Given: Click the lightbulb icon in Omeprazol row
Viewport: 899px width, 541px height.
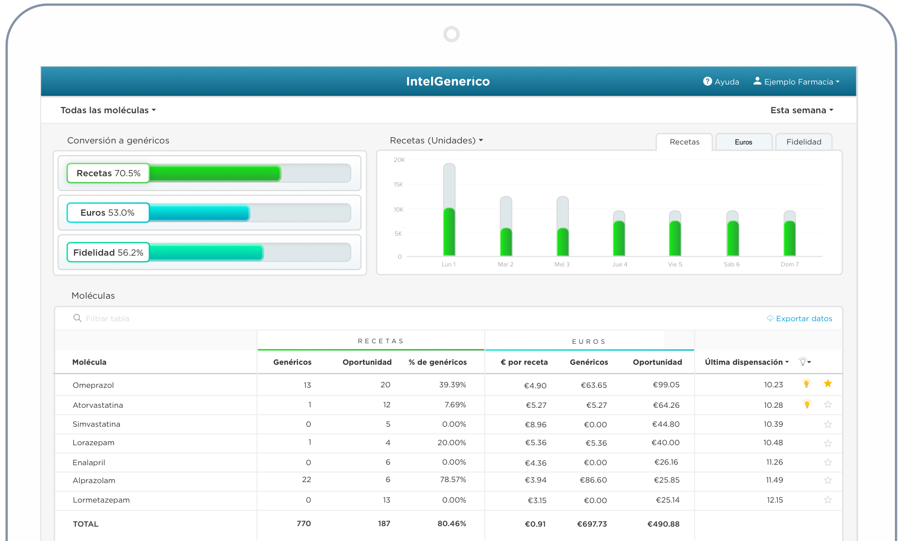Looking at the screenshot, I should (806, 384).
